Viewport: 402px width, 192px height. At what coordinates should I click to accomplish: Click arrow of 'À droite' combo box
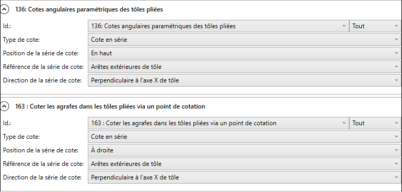click(x=397, y=150)
